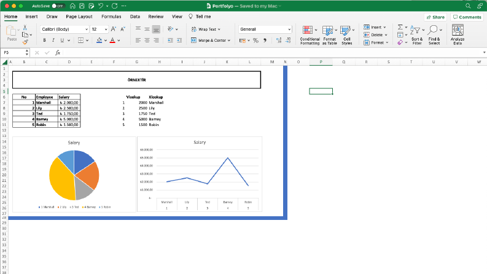Toggle Italic formatting
The width and height of the screenshot is (487, 274).
[53, 41]
